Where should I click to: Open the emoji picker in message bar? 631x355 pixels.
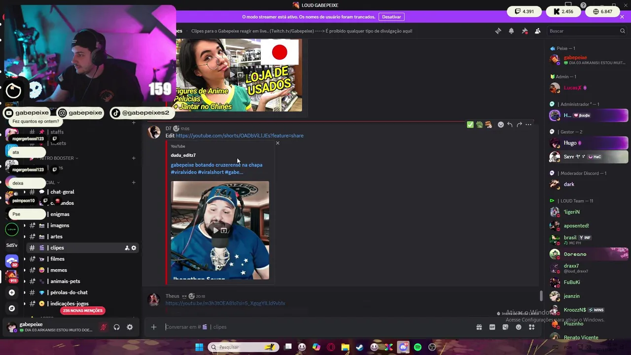click(519, 327)
